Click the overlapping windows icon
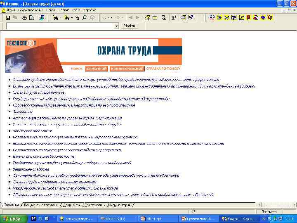Screen dimensions: 297x223 pos(164,18)
